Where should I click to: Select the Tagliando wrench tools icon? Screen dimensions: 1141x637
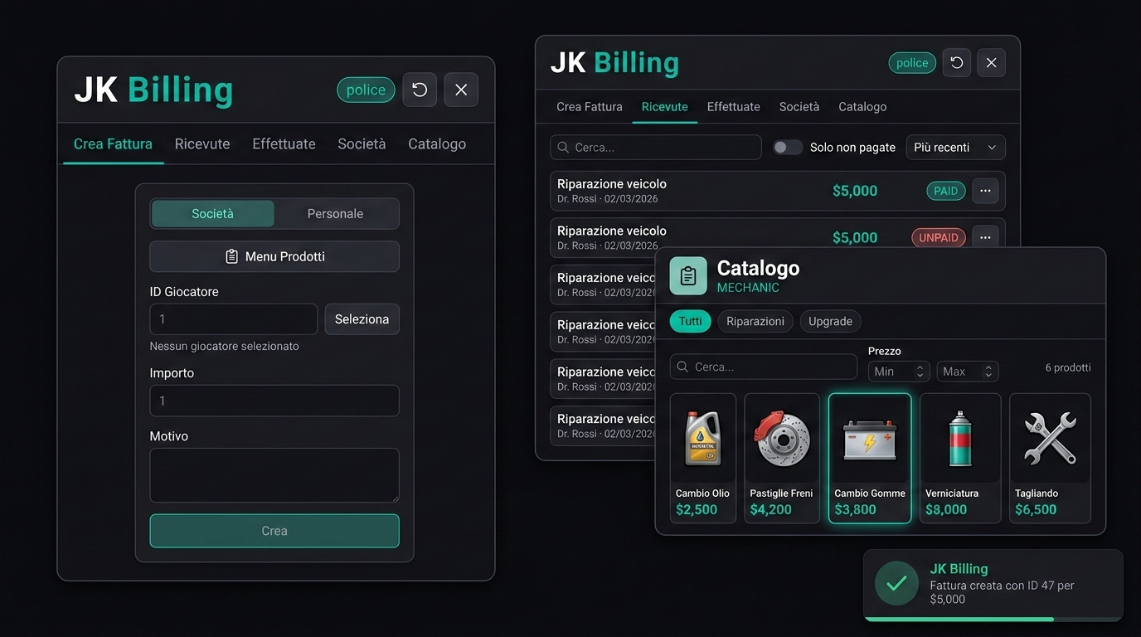click(1049, 438)
